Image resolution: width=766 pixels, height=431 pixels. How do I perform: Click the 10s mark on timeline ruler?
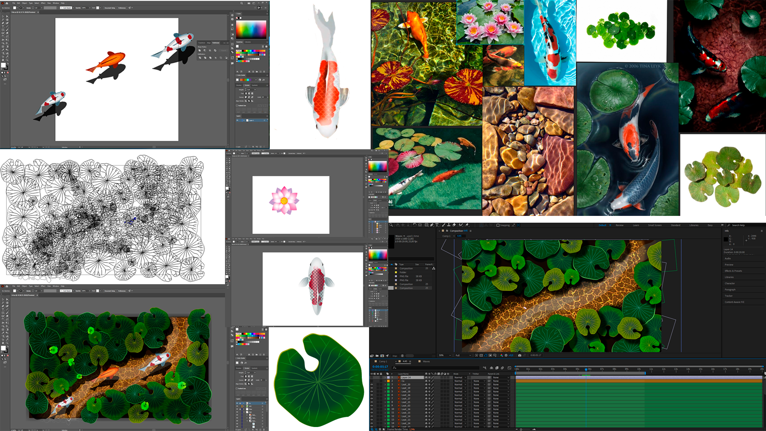pos(638,369)
